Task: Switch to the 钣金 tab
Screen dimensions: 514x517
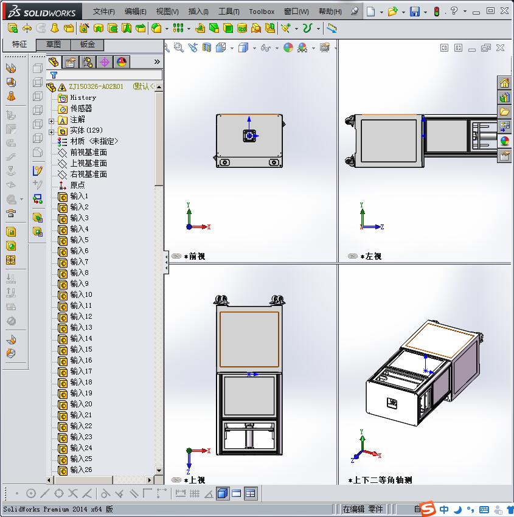Action: 88,44
